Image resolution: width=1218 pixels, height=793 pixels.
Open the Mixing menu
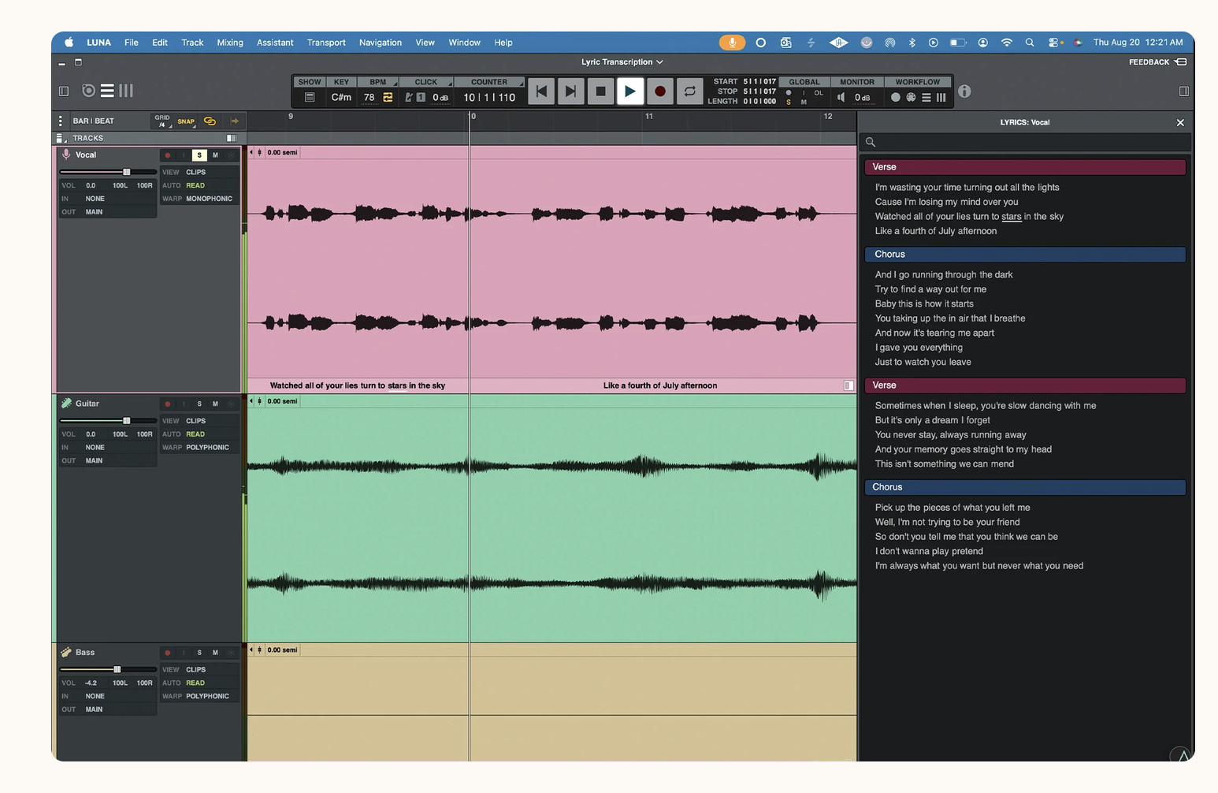tap(230, 43)
